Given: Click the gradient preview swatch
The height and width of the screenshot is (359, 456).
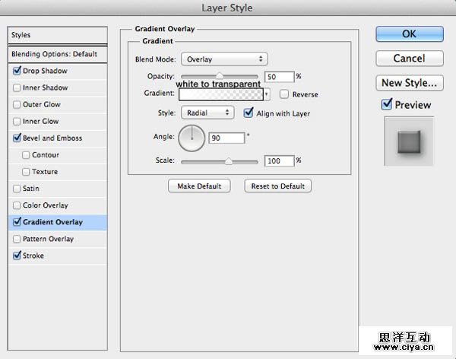Looking at the screenshot, I should click(220, 95).
